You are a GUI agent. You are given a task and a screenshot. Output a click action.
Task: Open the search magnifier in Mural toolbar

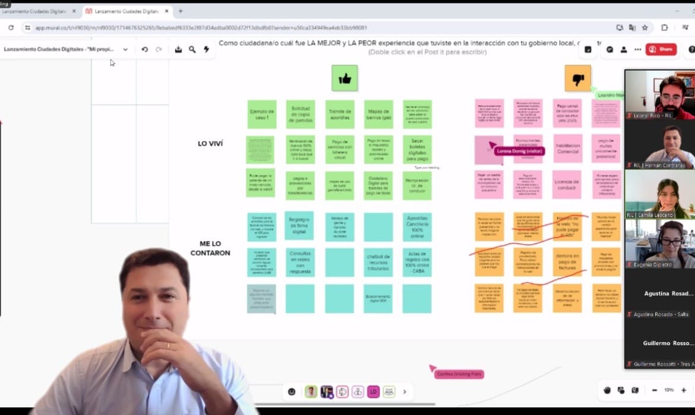192,50
